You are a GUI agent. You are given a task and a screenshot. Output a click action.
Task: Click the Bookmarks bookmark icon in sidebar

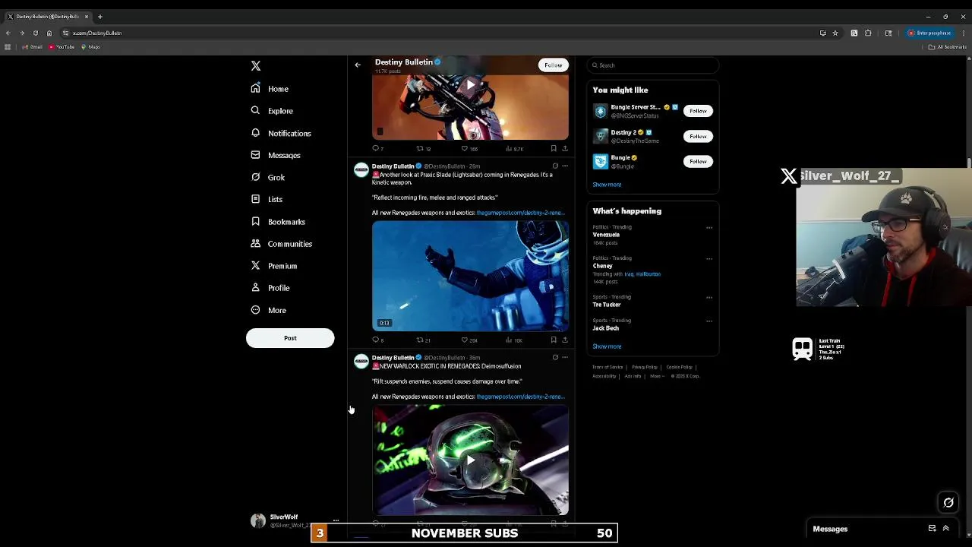(255, 221)
